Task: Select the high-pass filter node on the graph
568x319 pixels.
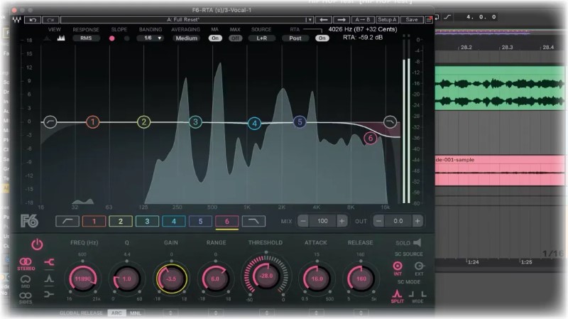Action: (50, 121)
